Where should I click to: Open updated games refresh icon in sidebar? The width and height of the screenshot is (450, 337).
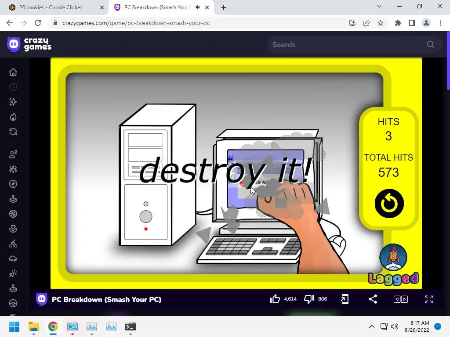(13, 132)
